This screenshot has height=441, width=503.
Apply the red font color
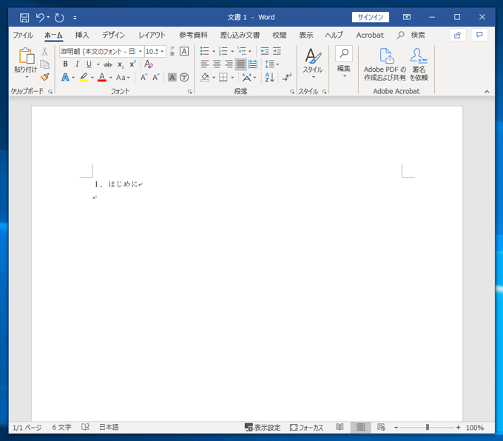pos(102,78)
